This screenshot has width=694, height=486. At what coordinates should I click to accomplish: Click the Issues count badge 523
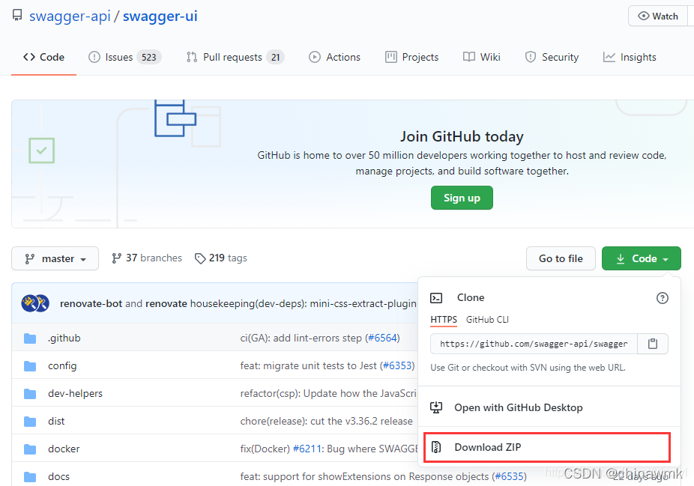coord(149,57)
